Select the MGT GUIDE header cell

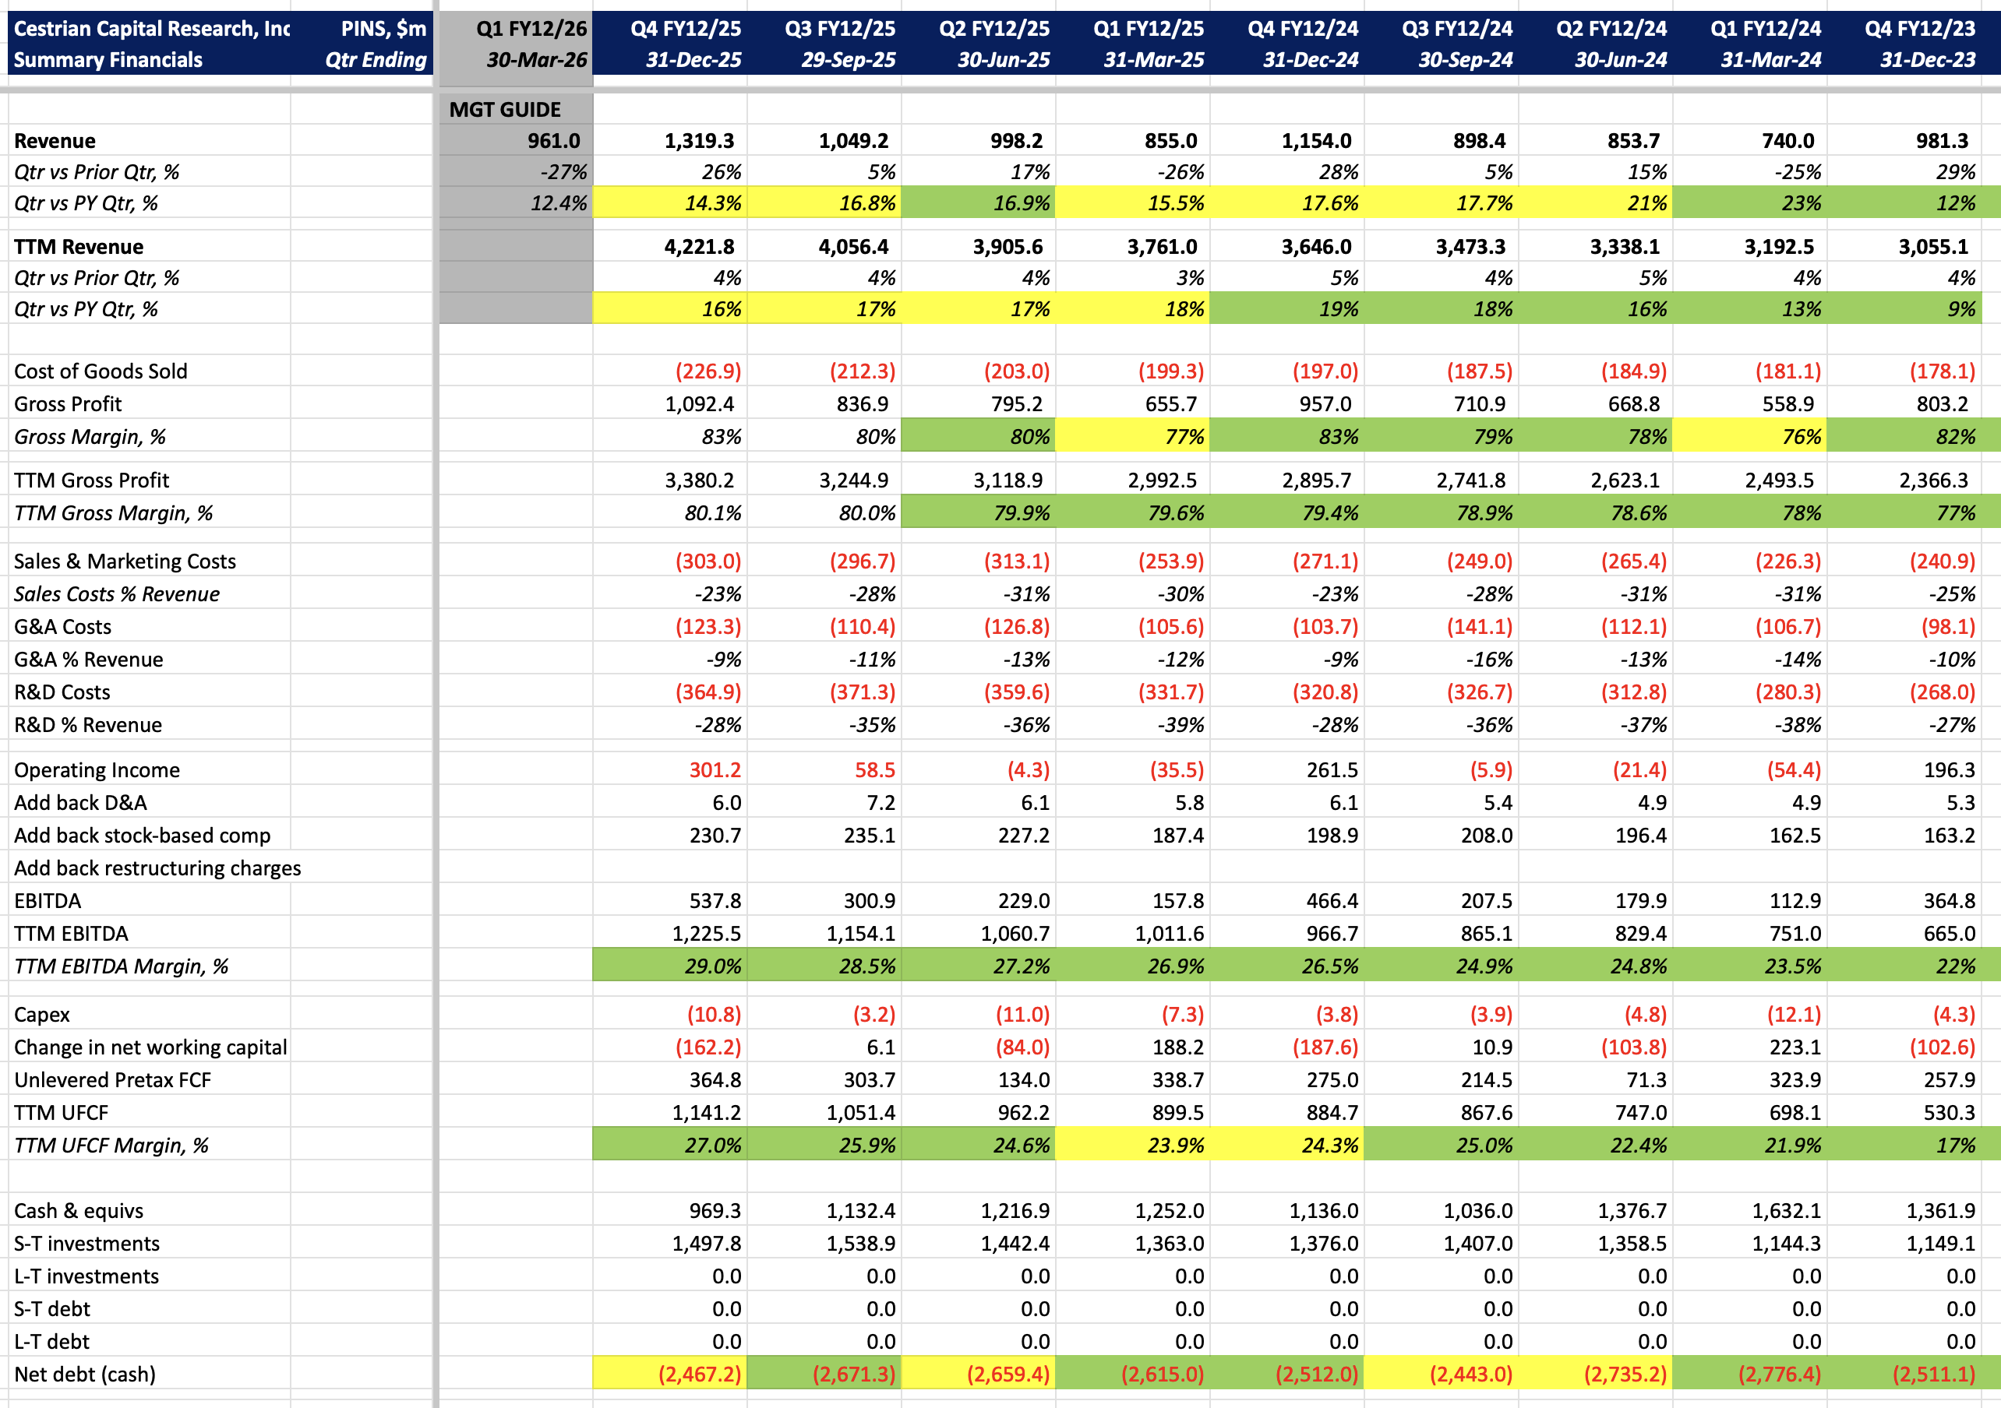[506, 110]
